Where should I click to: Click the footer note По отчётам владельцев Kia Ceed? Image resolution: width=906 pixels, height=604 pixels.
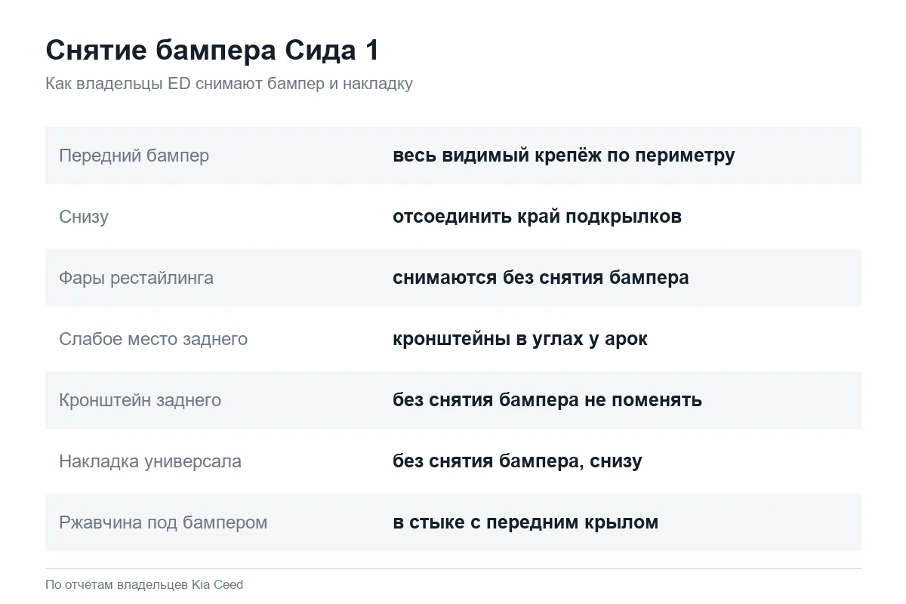(144, 584)
